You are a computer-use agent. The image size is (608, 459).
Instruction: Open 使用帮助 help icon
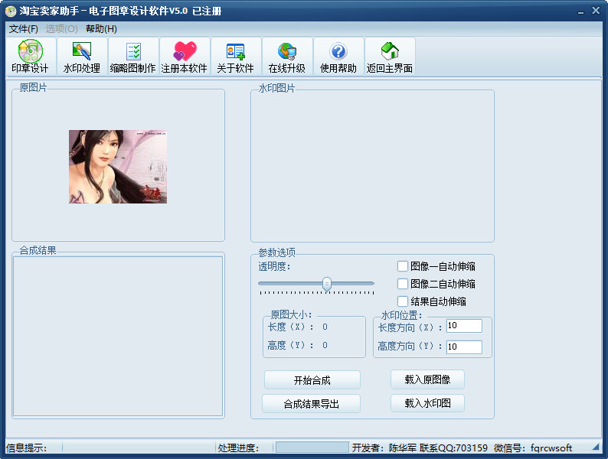[x=338, y=51]
